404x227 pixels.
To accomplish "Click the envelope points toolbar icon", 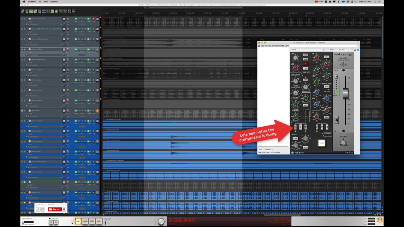I will pyautogui.click(x=44, y=11).
